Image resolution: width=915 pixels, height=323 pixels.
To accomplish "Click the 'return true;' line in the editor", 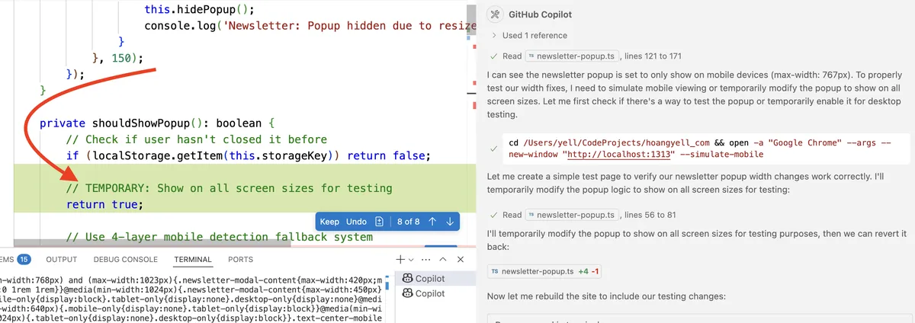I will (x=104, y=204).
